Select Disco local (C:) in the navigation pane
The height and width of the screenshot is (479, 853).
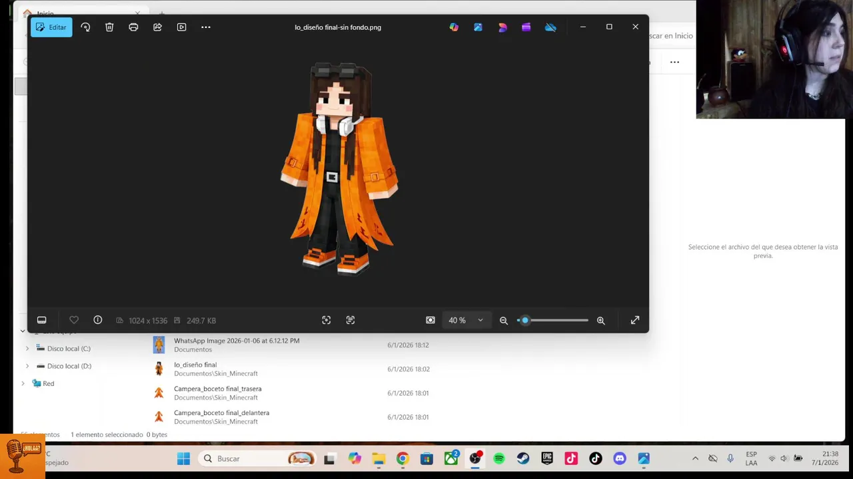(69, 349)
